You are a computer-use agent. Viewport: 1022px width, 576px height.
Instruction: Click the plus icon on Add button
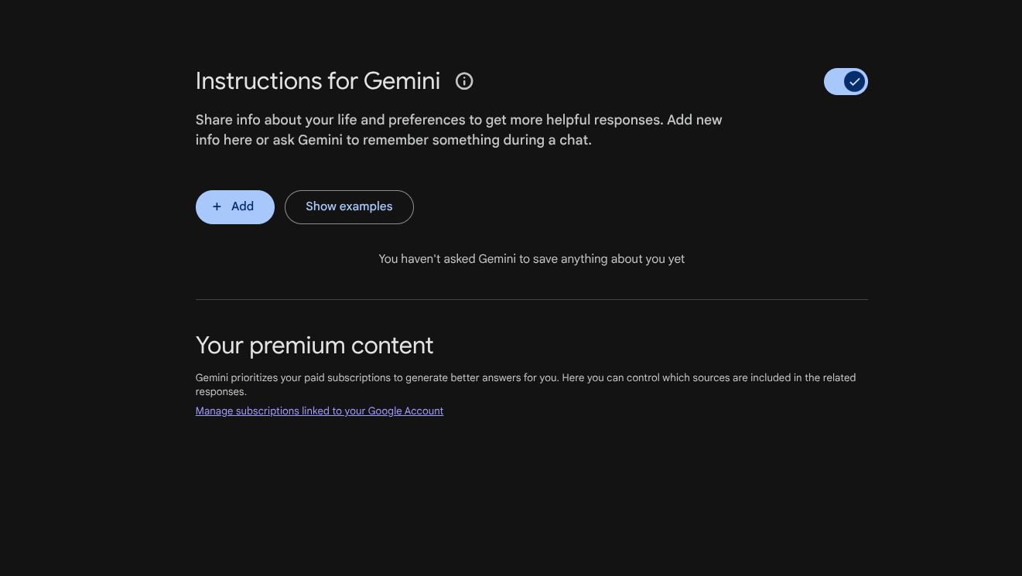click(x=217, y=206)
